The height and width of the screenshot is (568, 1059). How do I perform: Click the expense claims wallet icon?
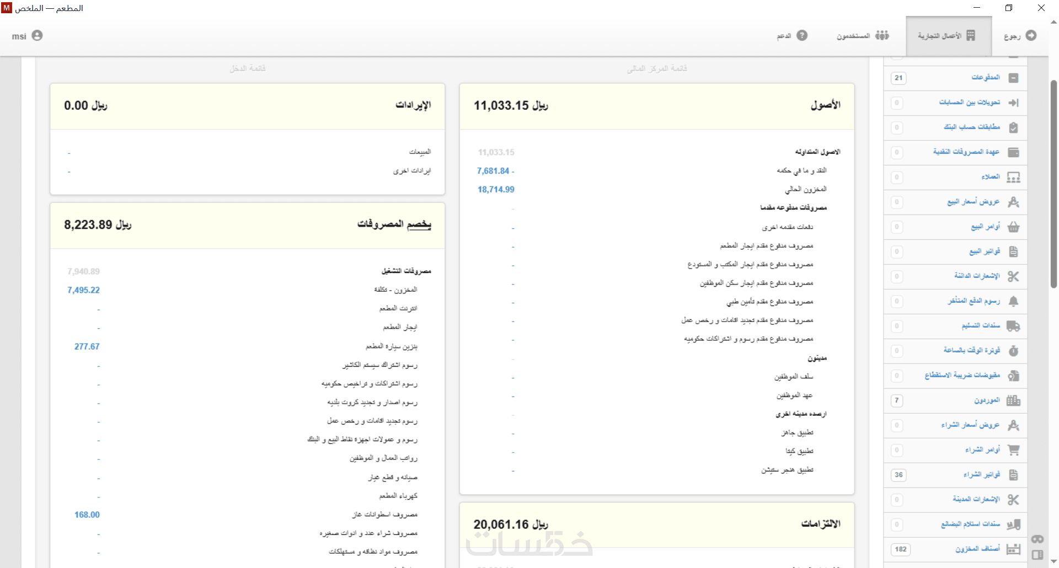tap(1013, 152)
